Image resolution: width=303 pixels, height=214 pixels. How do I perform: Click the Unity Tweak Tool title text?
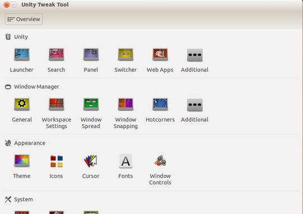click(45, 4)
